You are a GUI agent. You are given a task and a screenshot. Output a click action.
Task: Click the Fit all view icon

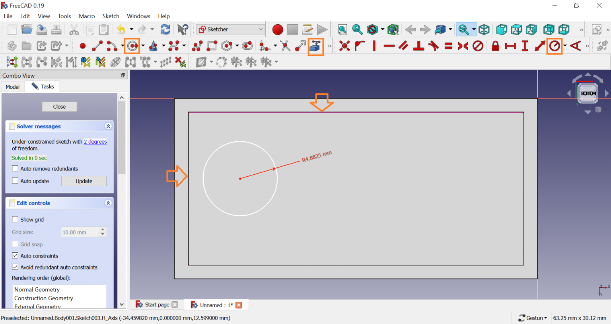click(342, 29)
